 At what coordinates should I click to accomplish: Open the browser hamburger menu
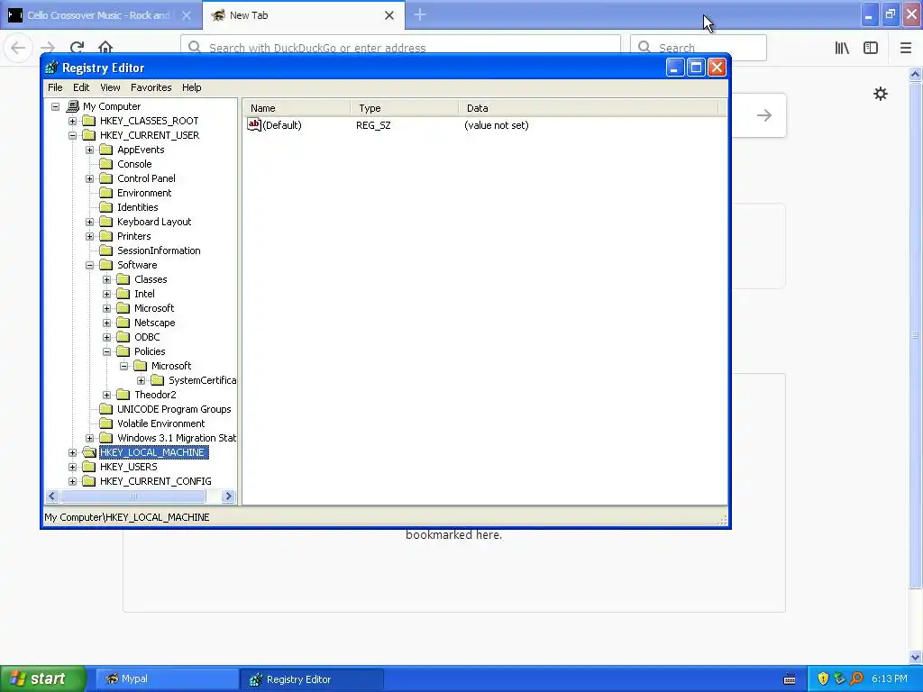click(x=905, y=48)
